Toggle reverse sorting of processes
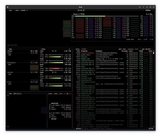This screenshot has width=161, height=137. click(130, 49)
